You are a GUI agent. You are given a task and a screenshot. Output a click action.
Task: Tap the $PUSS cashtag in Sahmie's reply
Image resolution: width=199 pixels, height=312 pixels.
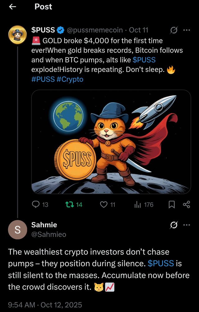[160, 263]
